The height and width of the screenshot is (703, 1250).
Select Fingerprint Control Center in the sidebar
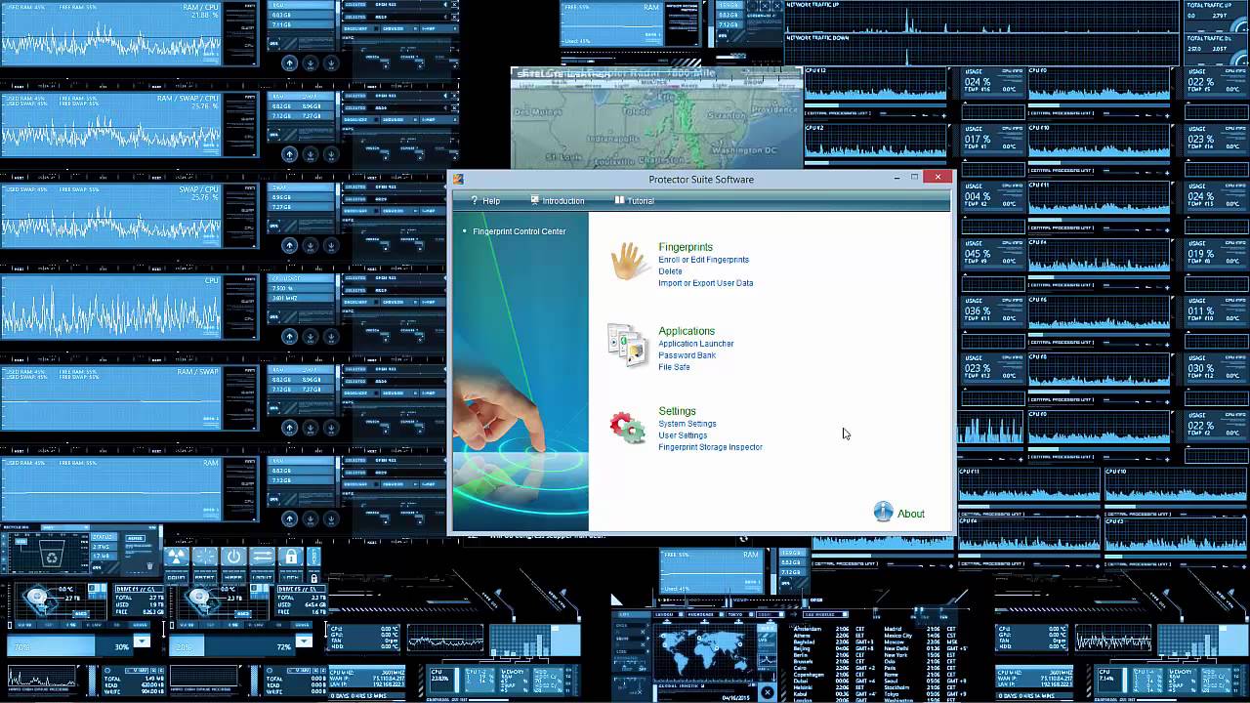(x=519, y=231)
